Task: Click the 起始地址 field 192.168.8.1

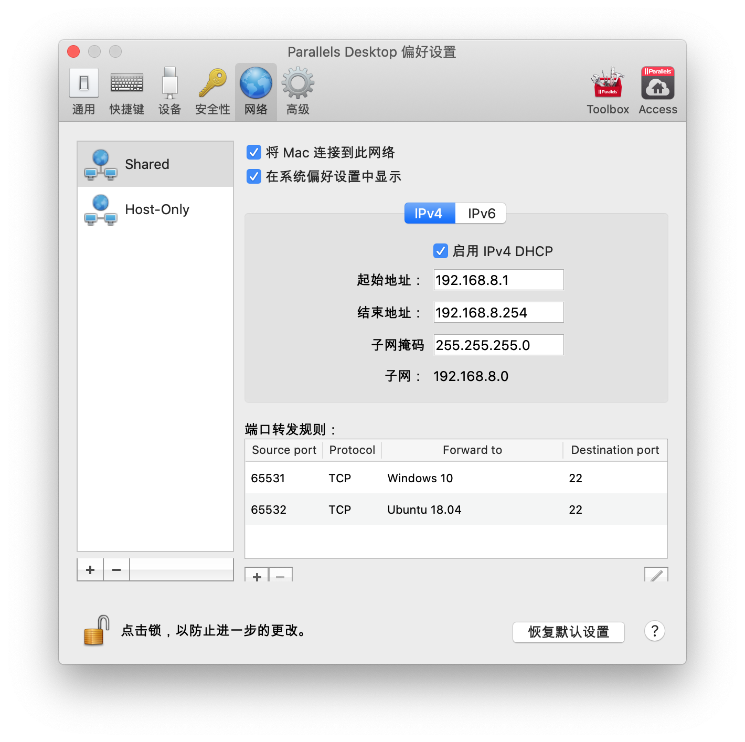Action: (x=498, y=280)
